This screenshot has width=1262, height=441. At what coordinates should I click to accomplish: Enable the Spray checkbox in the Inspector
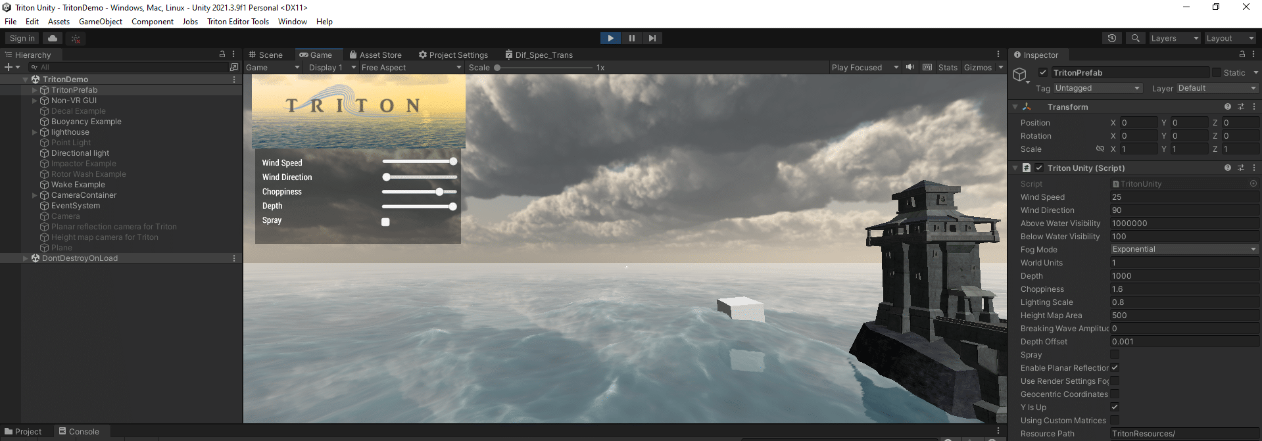pos(1115,355)
